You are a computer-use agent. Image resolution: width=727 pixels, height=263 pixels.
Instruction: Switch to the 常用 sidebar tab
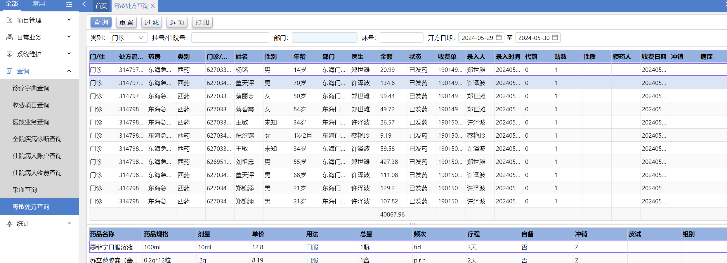tap(39, 4)
